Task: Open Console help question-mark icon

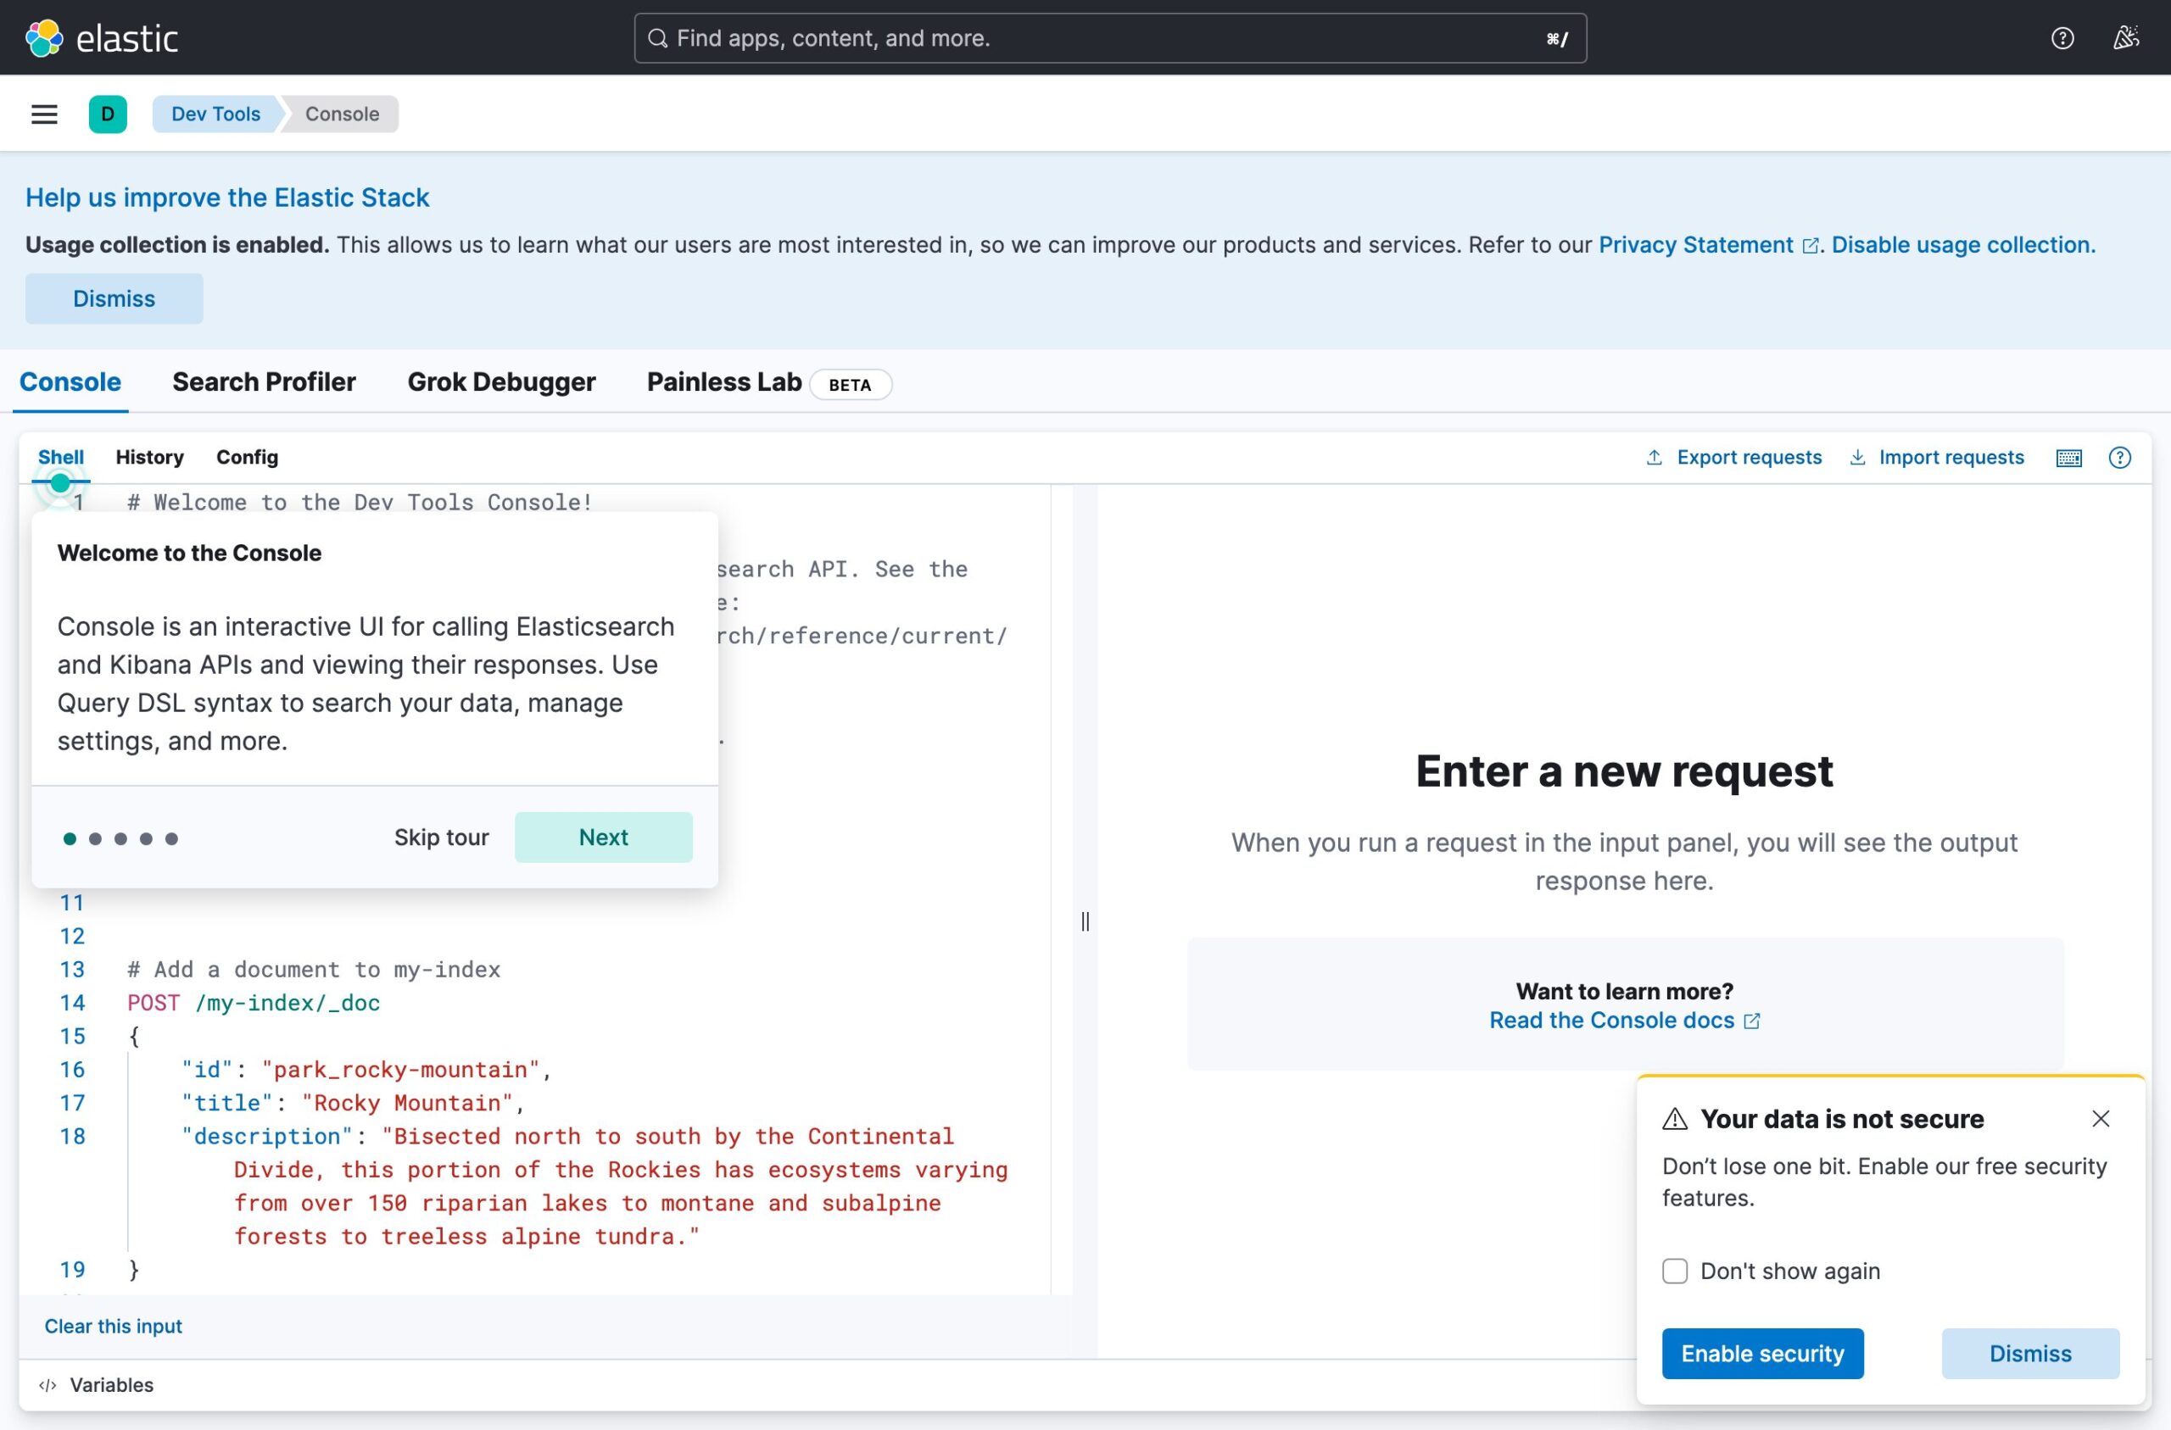Action: pos(2120,458)
